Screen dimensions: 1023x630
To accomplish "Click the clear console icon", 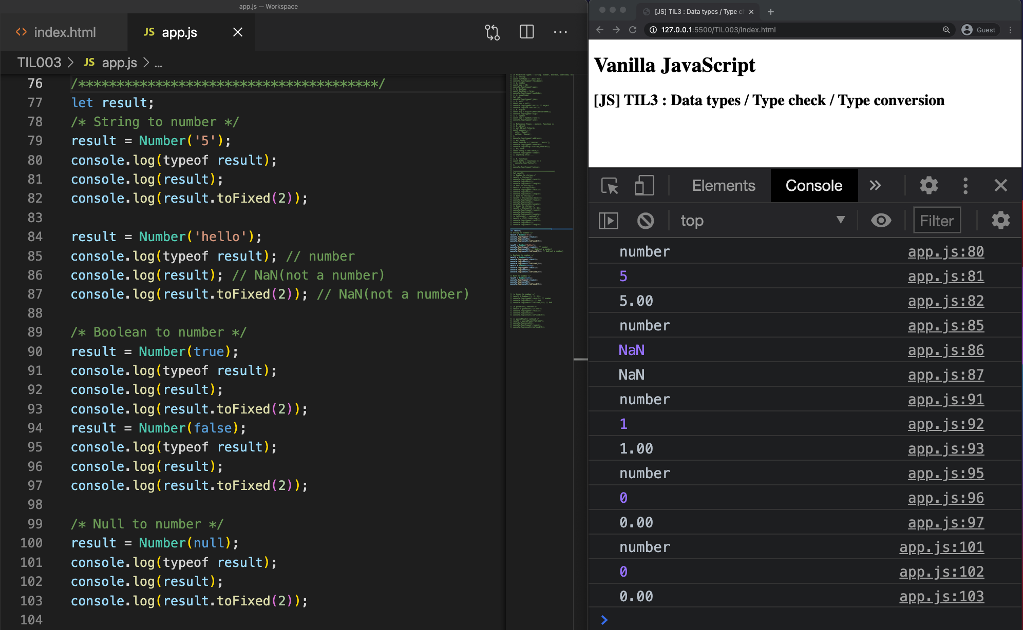I will click(646, 221).
